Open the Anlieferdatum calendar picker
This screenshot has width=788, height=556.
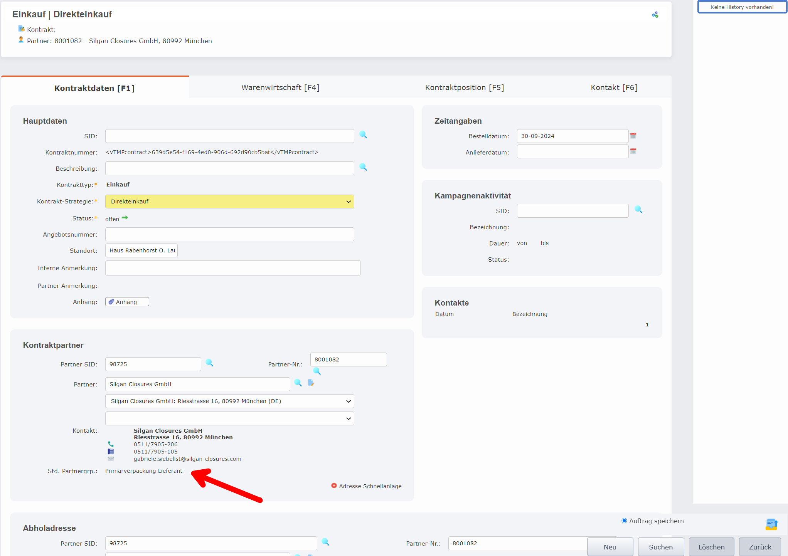[633, 151]
